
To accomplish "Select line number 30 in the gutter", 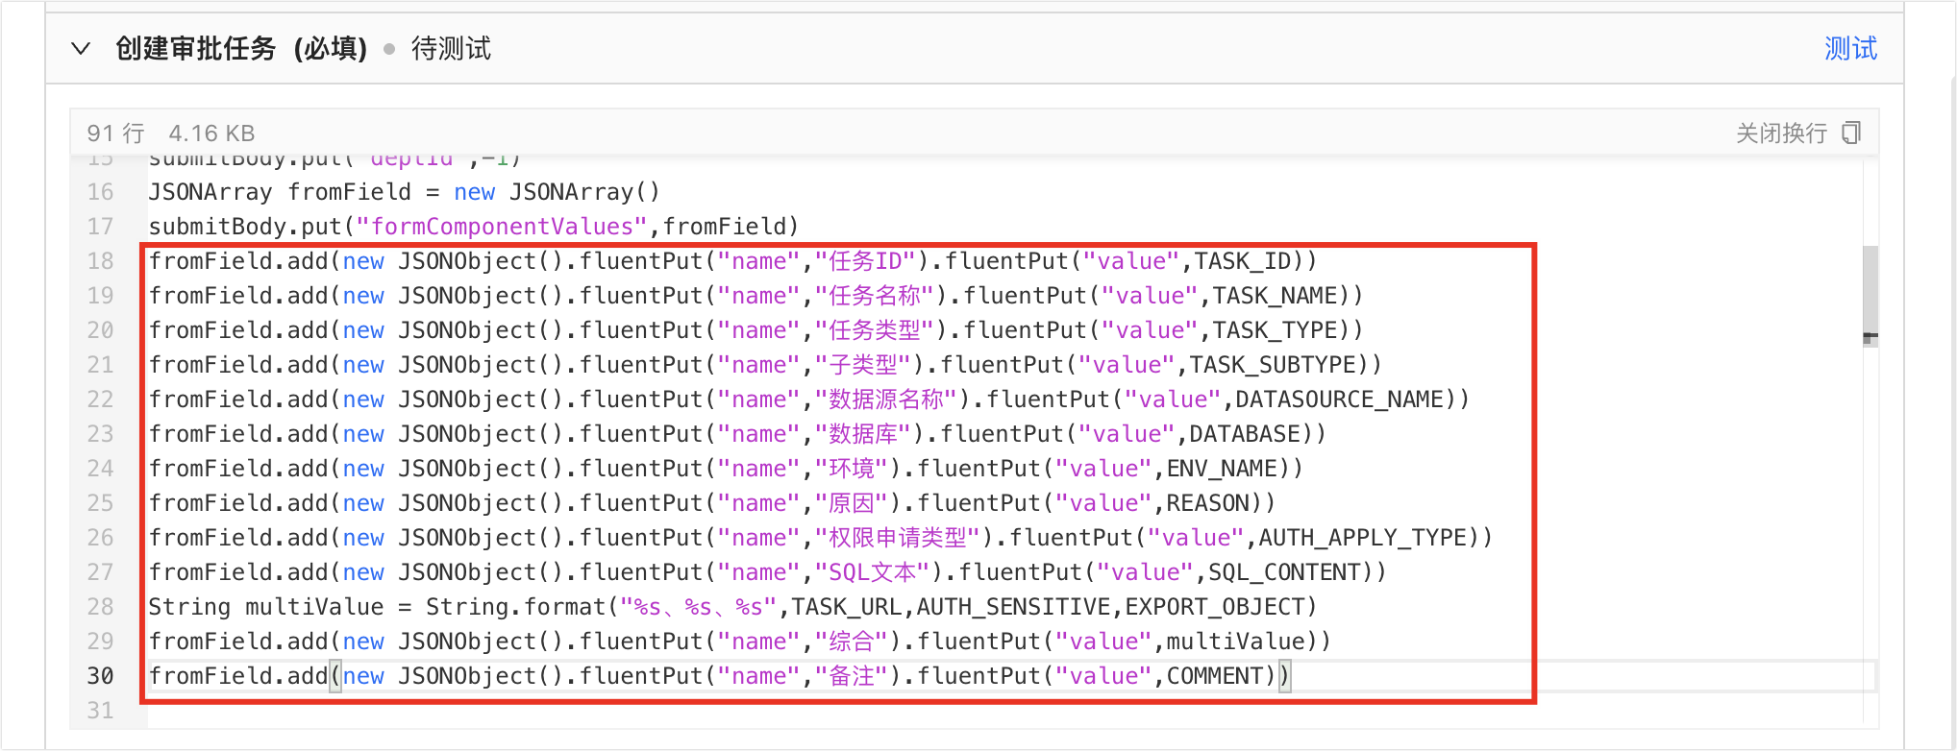I will (x=101, y=676).
